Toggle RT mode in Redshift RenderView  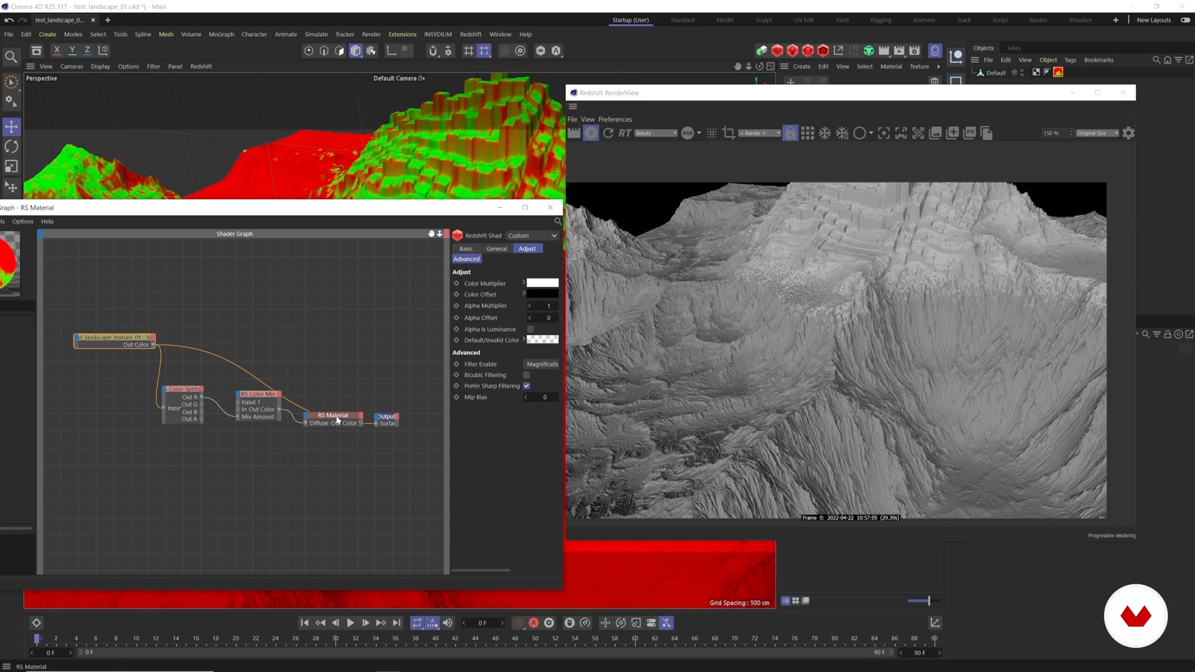coord(625,133)
